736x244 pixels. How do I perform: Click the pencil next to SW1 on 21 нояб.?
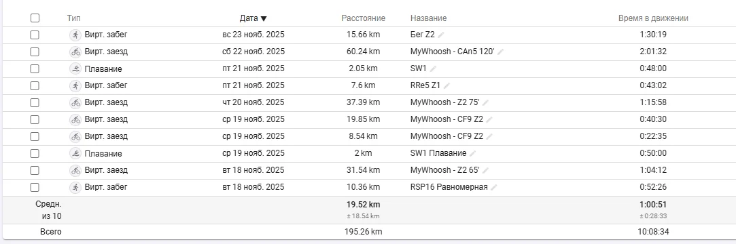[x=433, y=69]
